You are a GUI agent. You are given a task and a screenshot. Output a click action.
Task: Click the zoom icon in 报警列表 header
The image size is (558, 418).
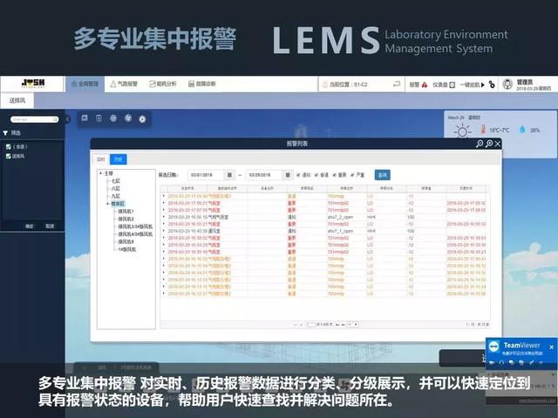pos(479,144)
